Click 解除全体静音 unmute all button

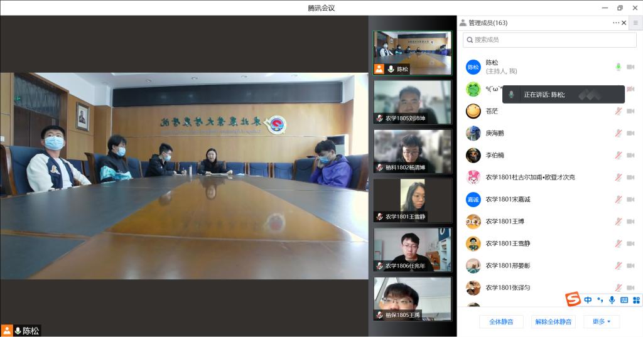click(x=553, y=321)
